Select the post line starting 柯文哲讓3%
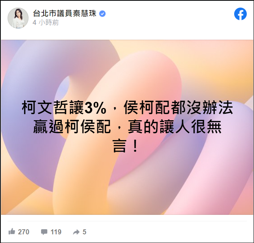Viewport: 254px width, 243px height. click(x=127, y=108)
